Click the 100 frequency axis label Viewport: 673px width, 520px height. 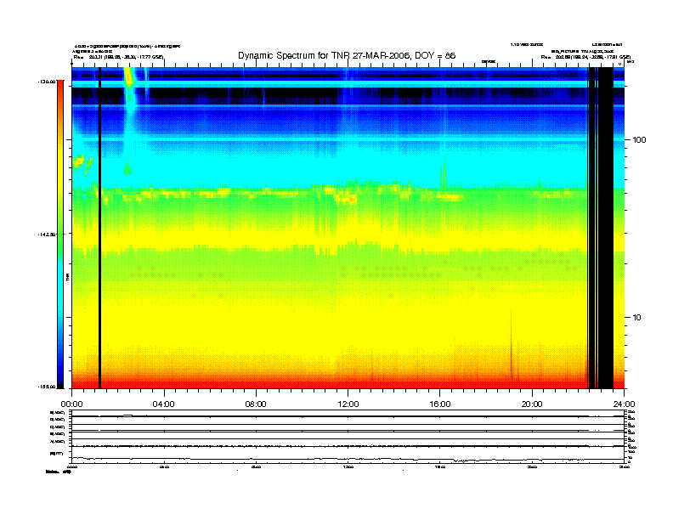pos(639,140)
